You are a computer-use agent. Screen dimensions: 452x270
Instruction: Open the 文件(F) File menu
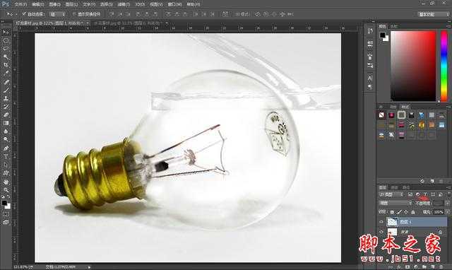point(20,4)
